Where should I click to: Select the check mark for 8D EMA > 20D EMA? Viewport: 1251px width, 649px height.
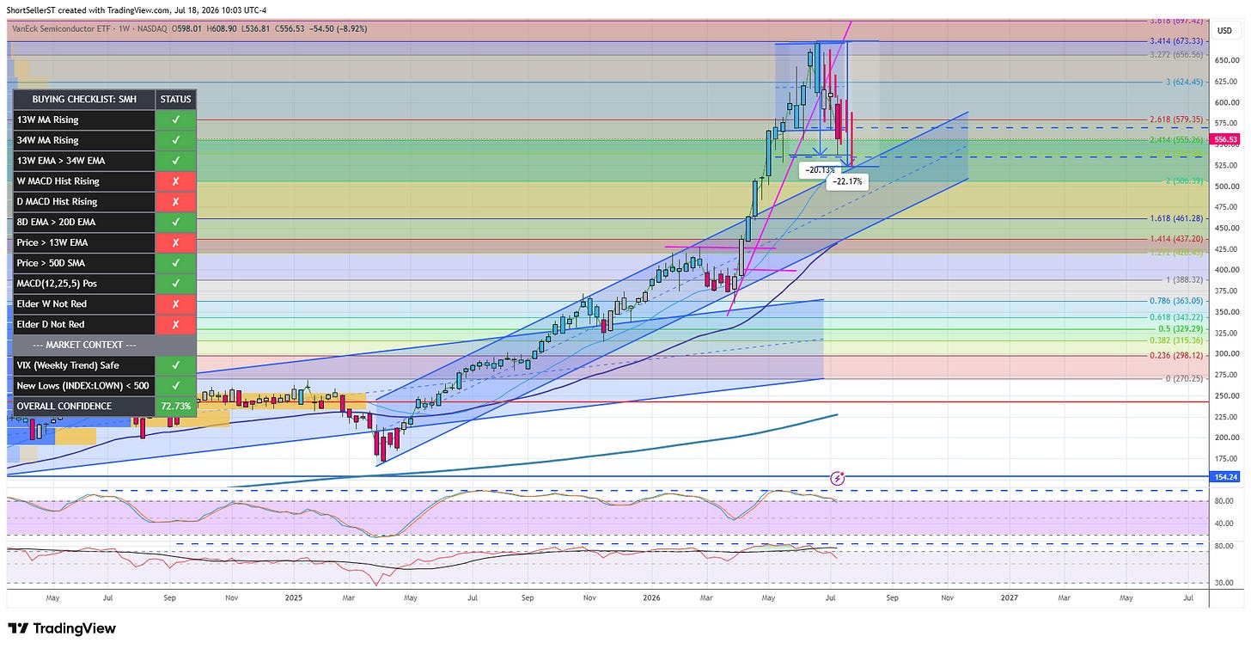click(x=176, y=222)
